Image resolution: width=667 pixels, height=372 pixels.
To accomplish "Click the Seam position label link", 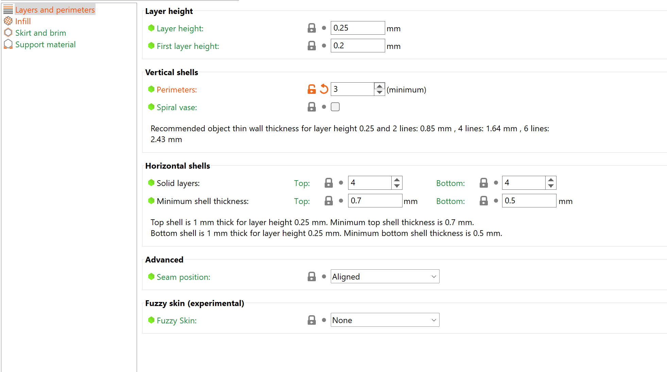I will (x=183, y=277).
